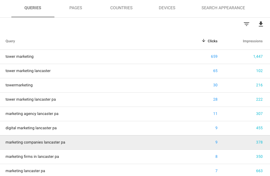This screenshot has width=270, height=176.
Task: Select the 'towermarketing' query
Action: 19,85
